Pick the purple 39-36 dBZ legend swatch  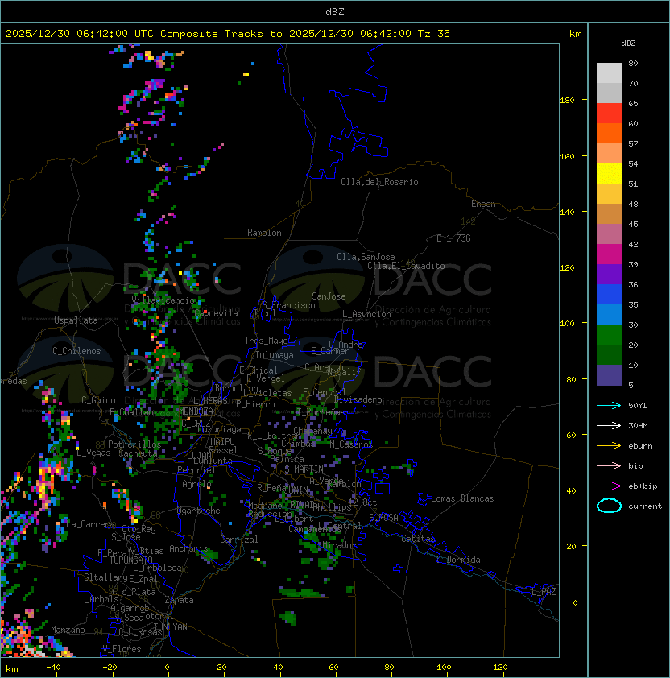tap(609, 275)
